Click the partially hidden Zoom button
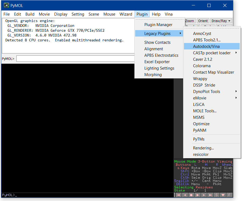The width and height of the screenshot is (244, 201). pyautogui.click(x=190, y=21)
